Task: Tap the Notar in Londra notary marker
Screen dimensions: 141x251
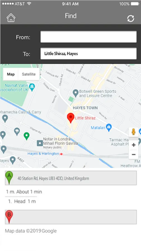Action: click(40, 143)
